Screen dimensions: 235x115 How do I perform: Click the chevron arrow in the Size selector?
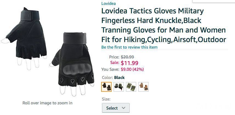123,108
